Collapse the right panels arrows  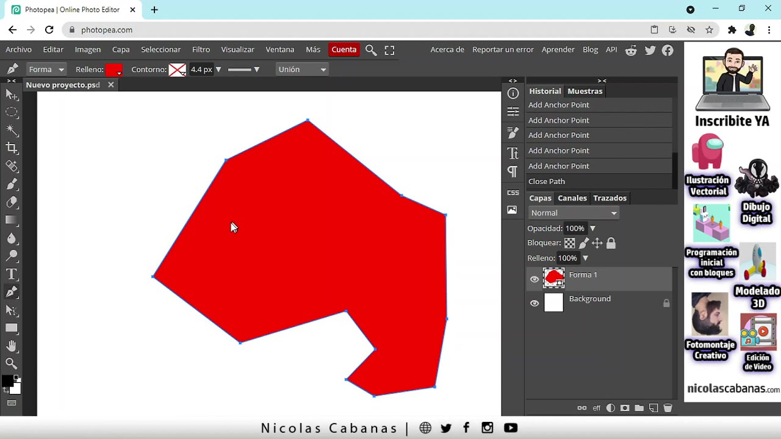tap(602, 80)
